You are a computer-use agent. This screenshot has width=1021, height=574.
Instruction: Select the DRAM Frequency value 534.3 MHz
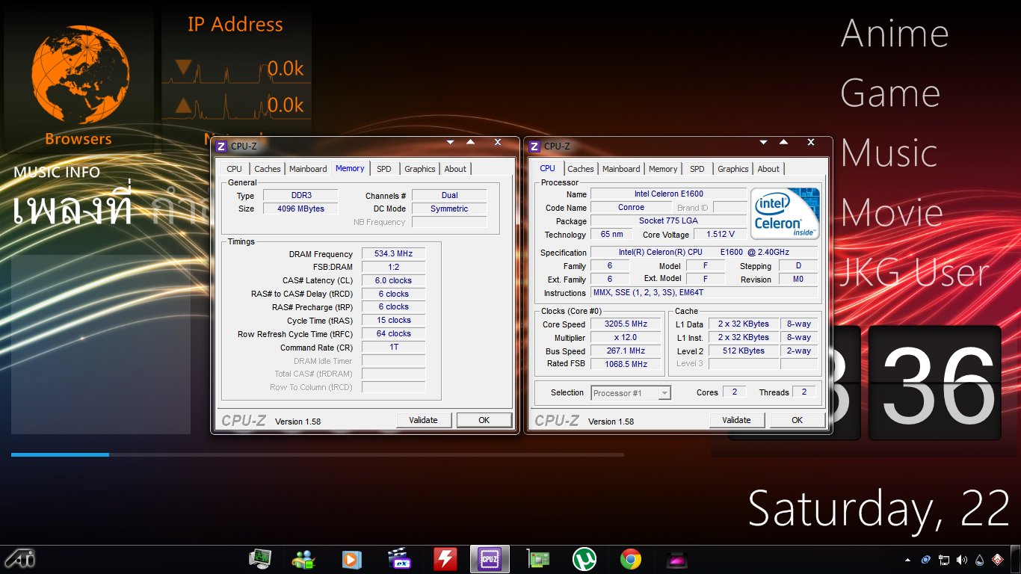[394, 254]
